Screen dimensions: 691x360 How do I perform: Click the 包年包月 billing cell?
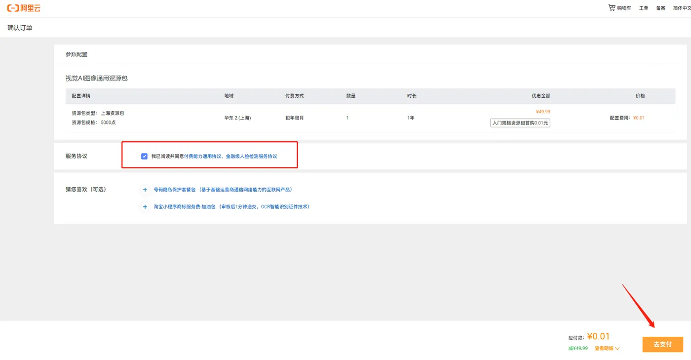tap(295, 118)
